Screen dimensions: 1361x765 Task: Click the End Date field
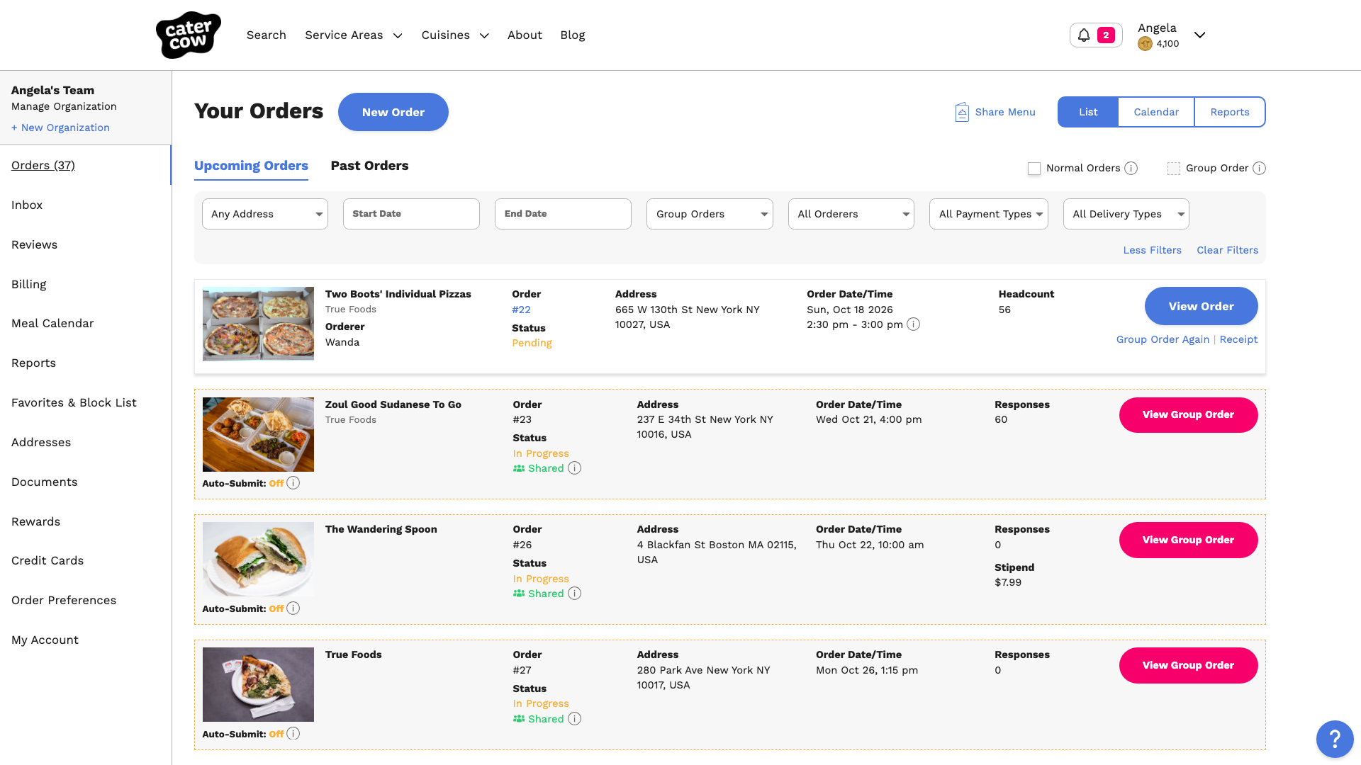coord(563,214)
